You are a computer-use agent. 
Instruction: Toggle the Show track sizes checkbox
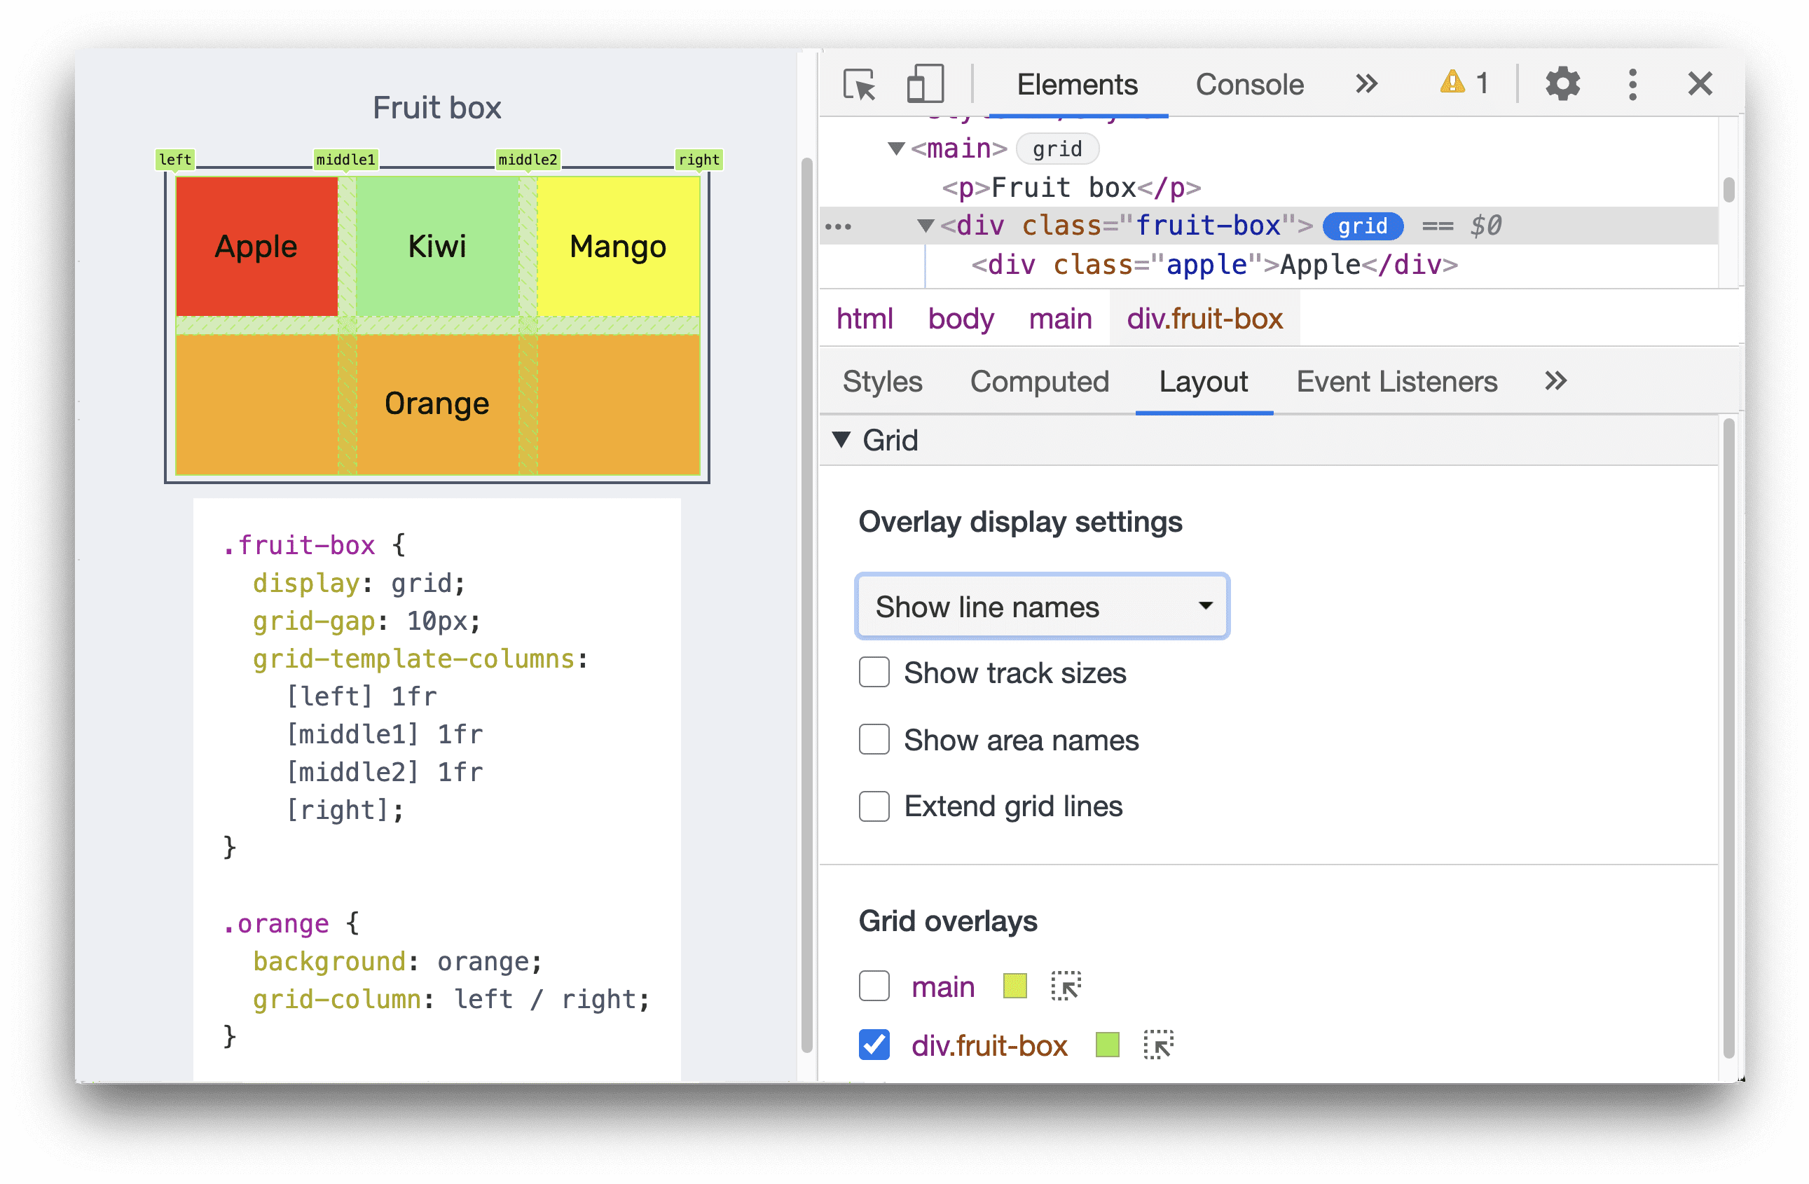[877, 673]
